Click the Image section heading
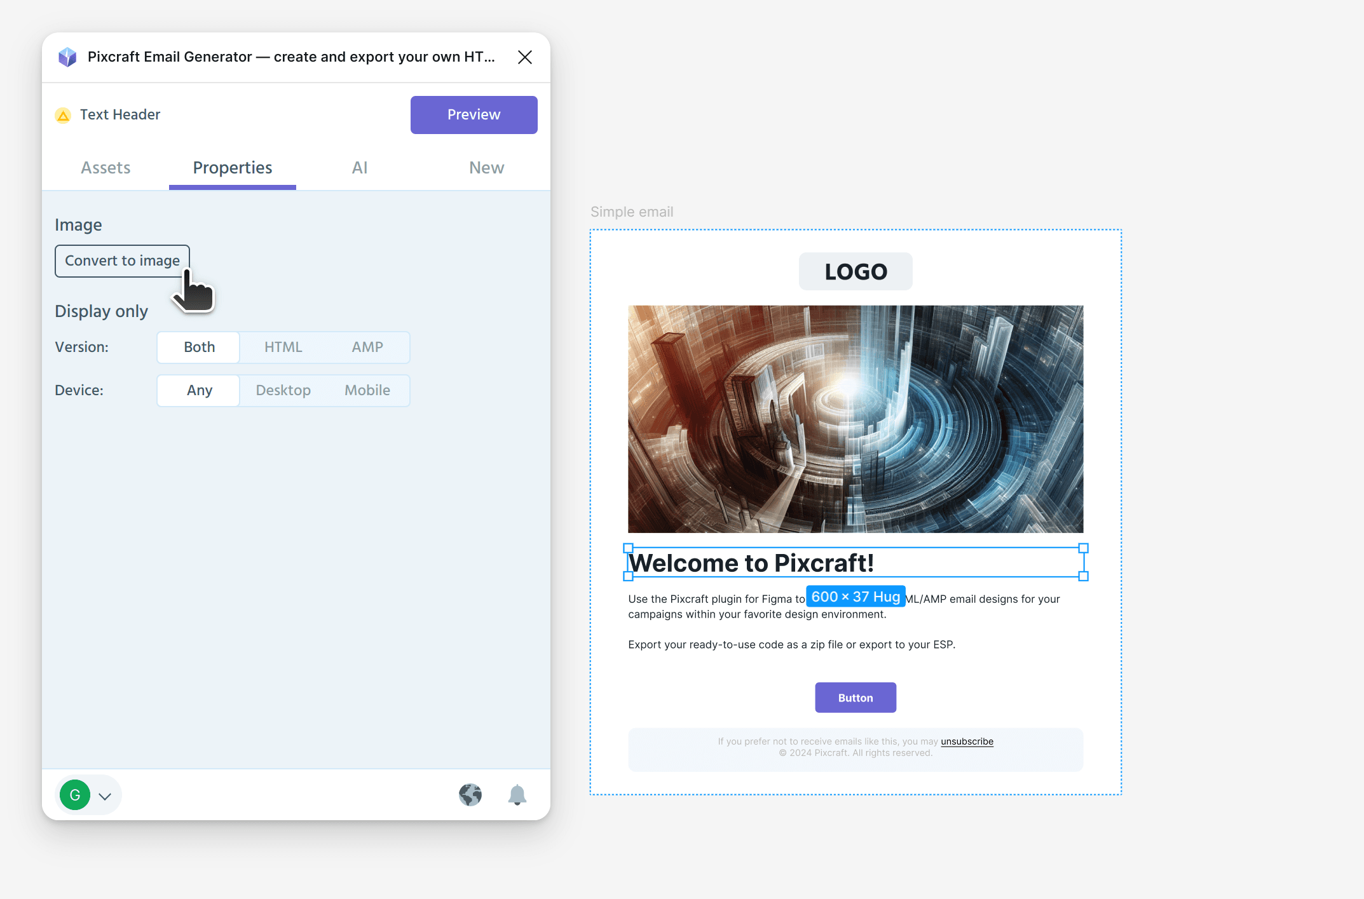Image resolution: width=1364 pixels, height=899 pixels. [x=78, y=226]
